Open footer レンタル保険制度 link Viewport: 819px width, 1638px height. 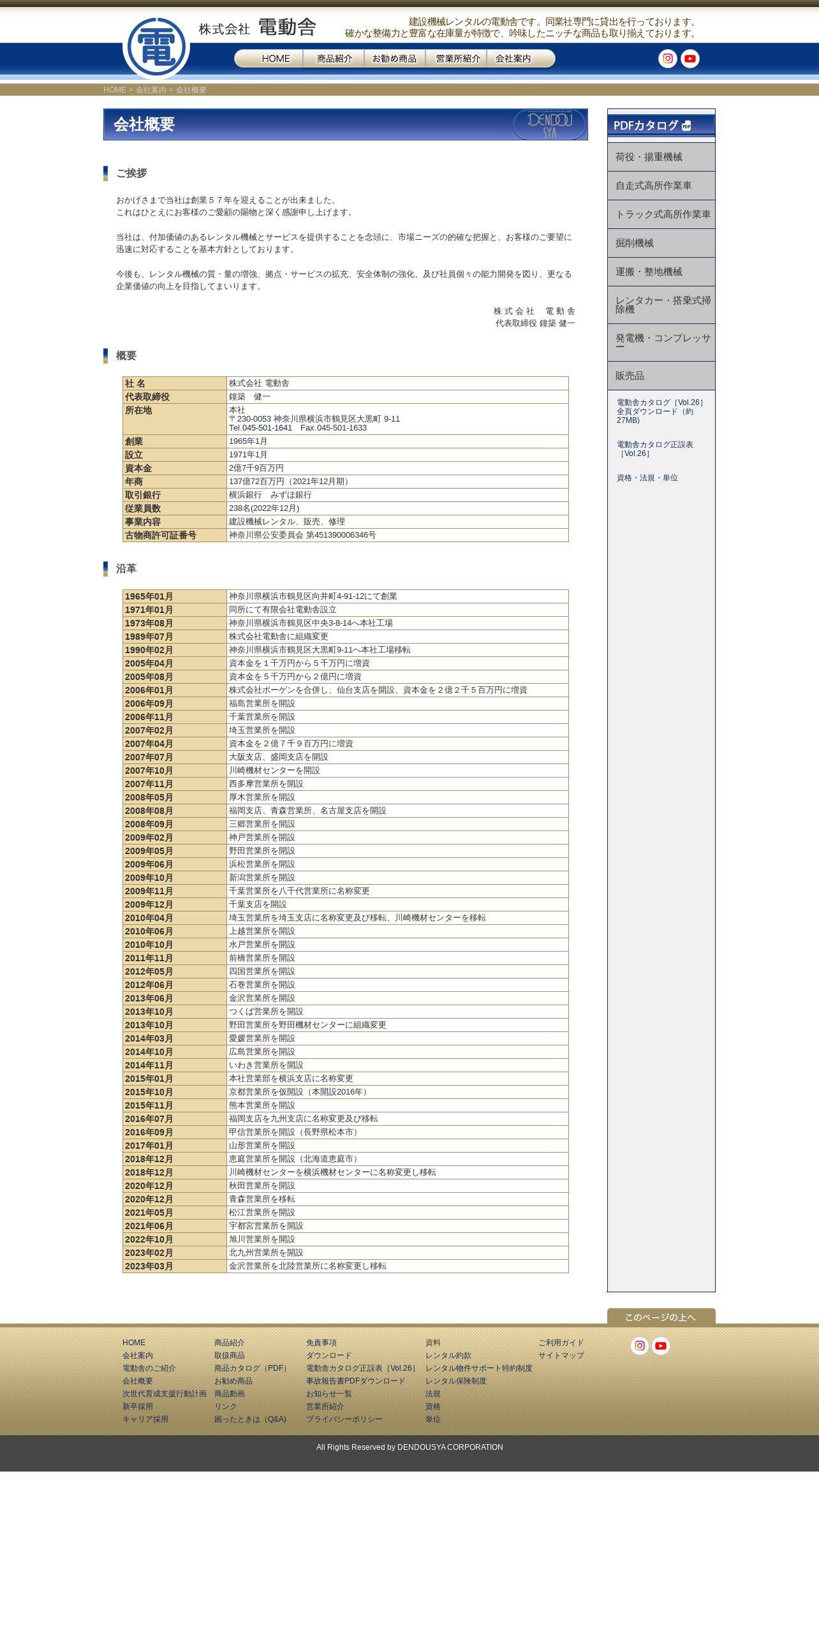pos(456,1381)
